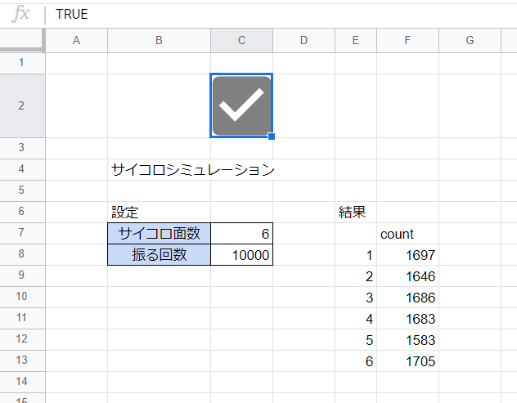Image resolution: width=517 pixels, height=403 pixels.
Task: Select row 8 header
Action: click(21, 254)
